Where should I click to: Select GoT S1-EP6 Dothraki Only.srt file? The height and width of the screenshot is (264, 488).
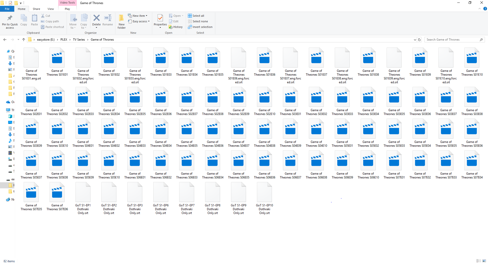pos(161,199)
